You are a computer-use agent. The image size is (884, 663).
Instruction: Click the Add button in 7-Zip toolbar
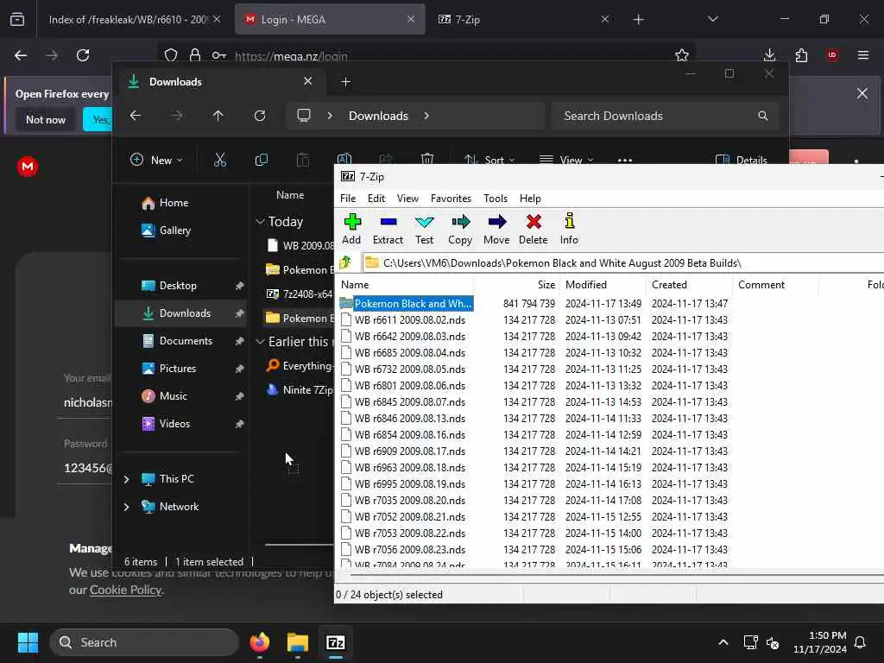click(x=352, y=229)
